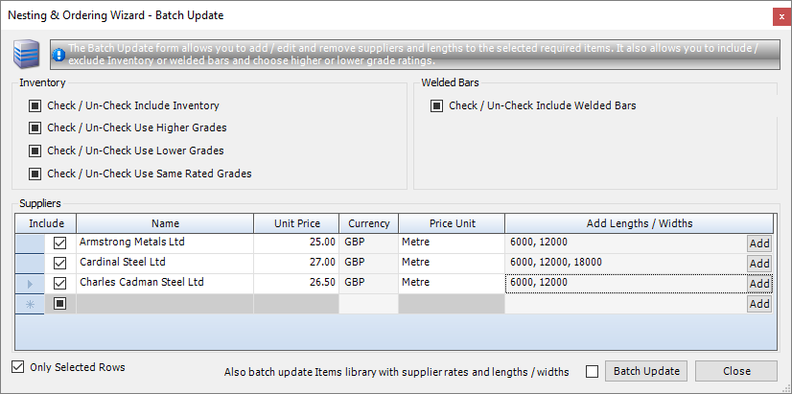Toggle Use Lower Grades checkbox
Screen dimensions: 792x394
pyautogui.click(x=35, y=151)
